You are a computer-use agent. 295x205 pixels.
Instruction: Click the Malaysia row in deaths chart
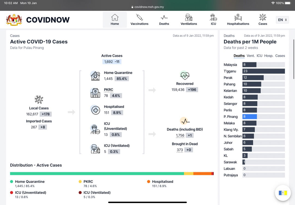[x=254, y=65]
